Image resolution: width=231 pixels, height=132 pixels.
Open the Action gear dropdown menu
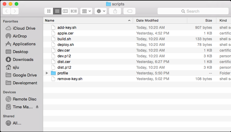[x=100, y=11]
